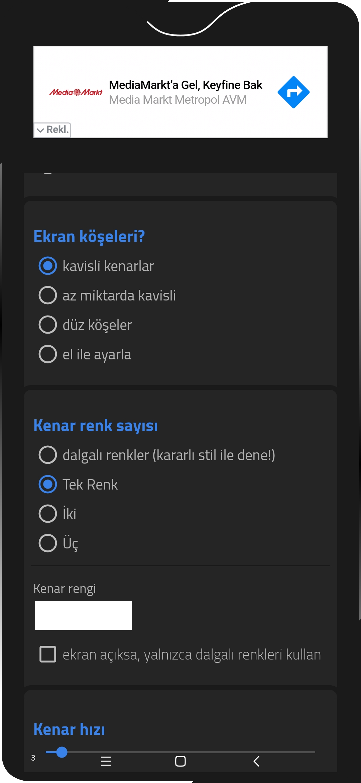Open the MediaMarkt'a Gel, Keyfine Bak headline
Image resolution: width=361 pixels, height=783 pixels.
(x=186, y=85)
